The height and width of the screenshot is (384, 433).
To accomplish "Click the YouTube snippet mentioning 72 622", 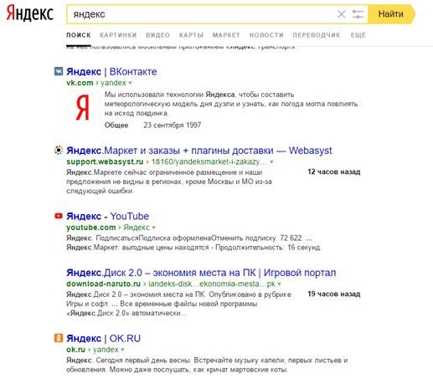I will [x=194, y=243].
